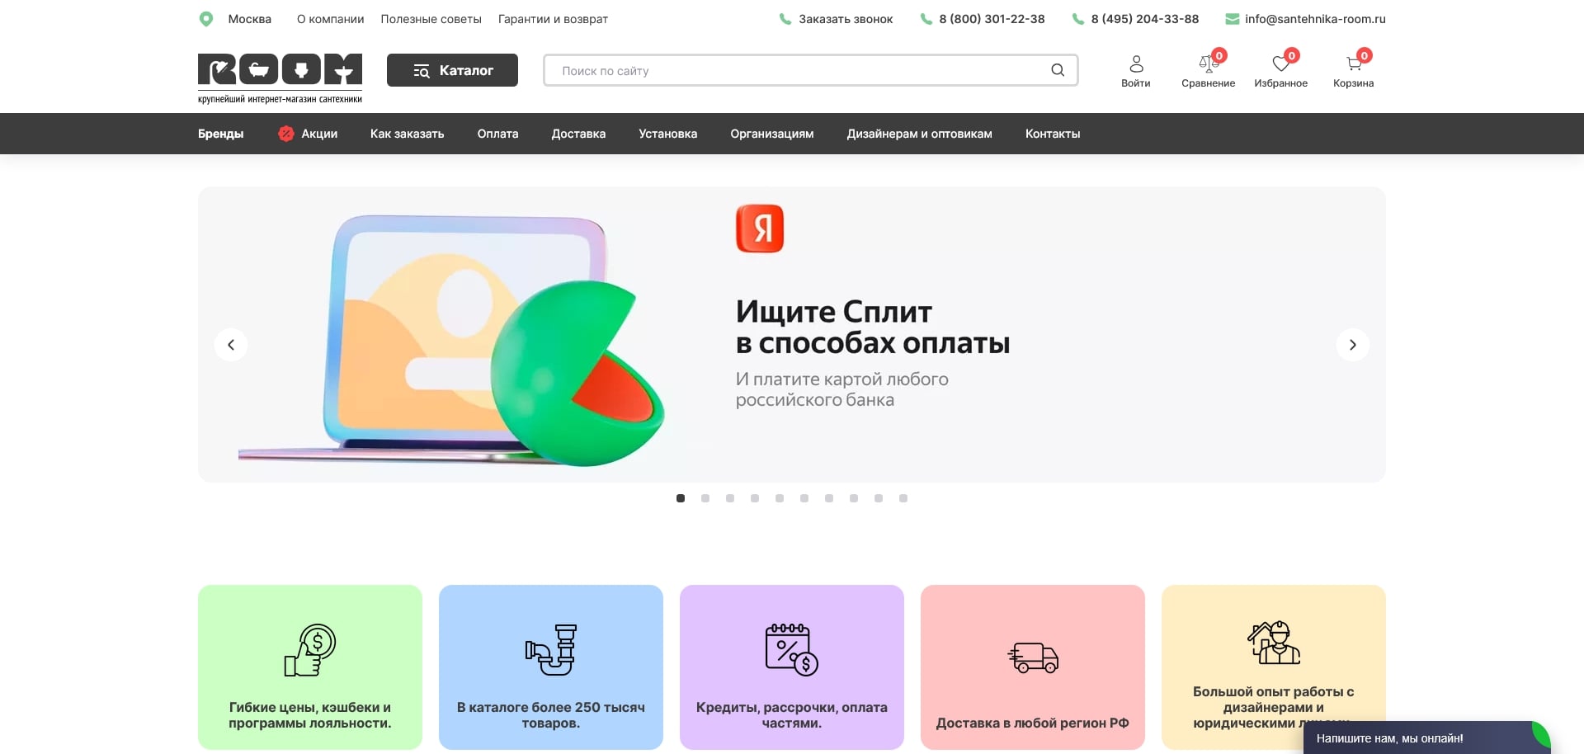Viewport: 1584px width, 754px height.
Task: Select the third carousel dot
Action: [x=729, y=497]
